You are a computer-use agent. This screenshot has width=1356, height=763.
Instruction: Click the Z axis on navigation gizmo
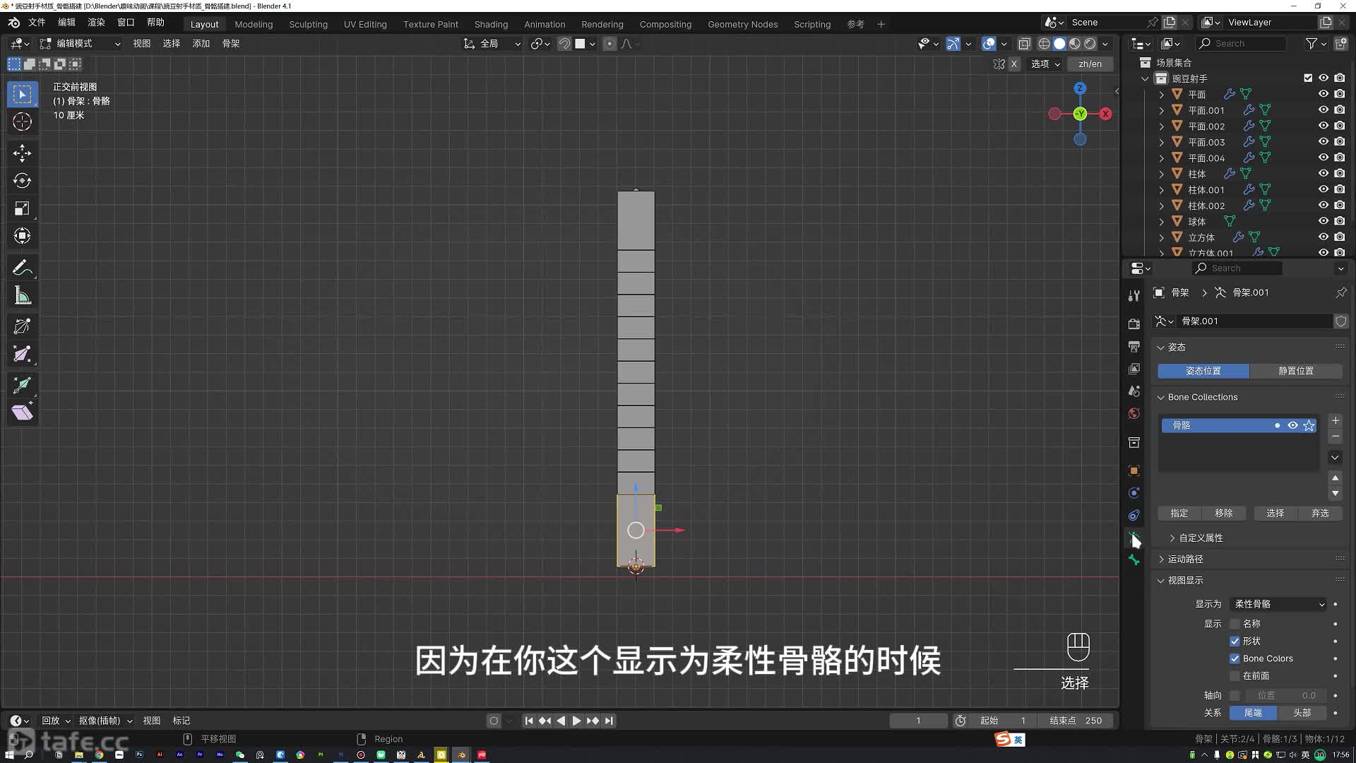click(1080, 88)
